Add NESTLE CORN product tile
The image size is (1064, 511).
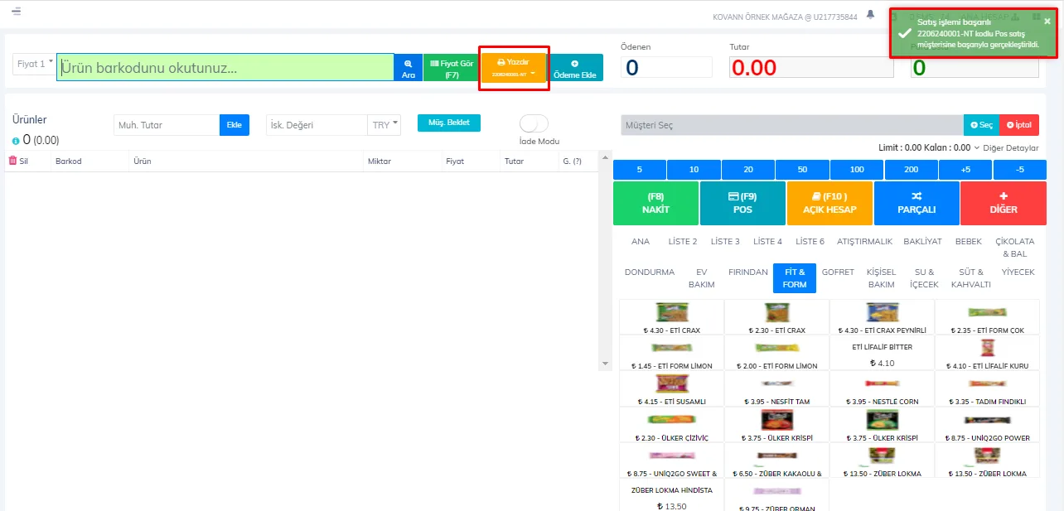(x=882, y=388)
